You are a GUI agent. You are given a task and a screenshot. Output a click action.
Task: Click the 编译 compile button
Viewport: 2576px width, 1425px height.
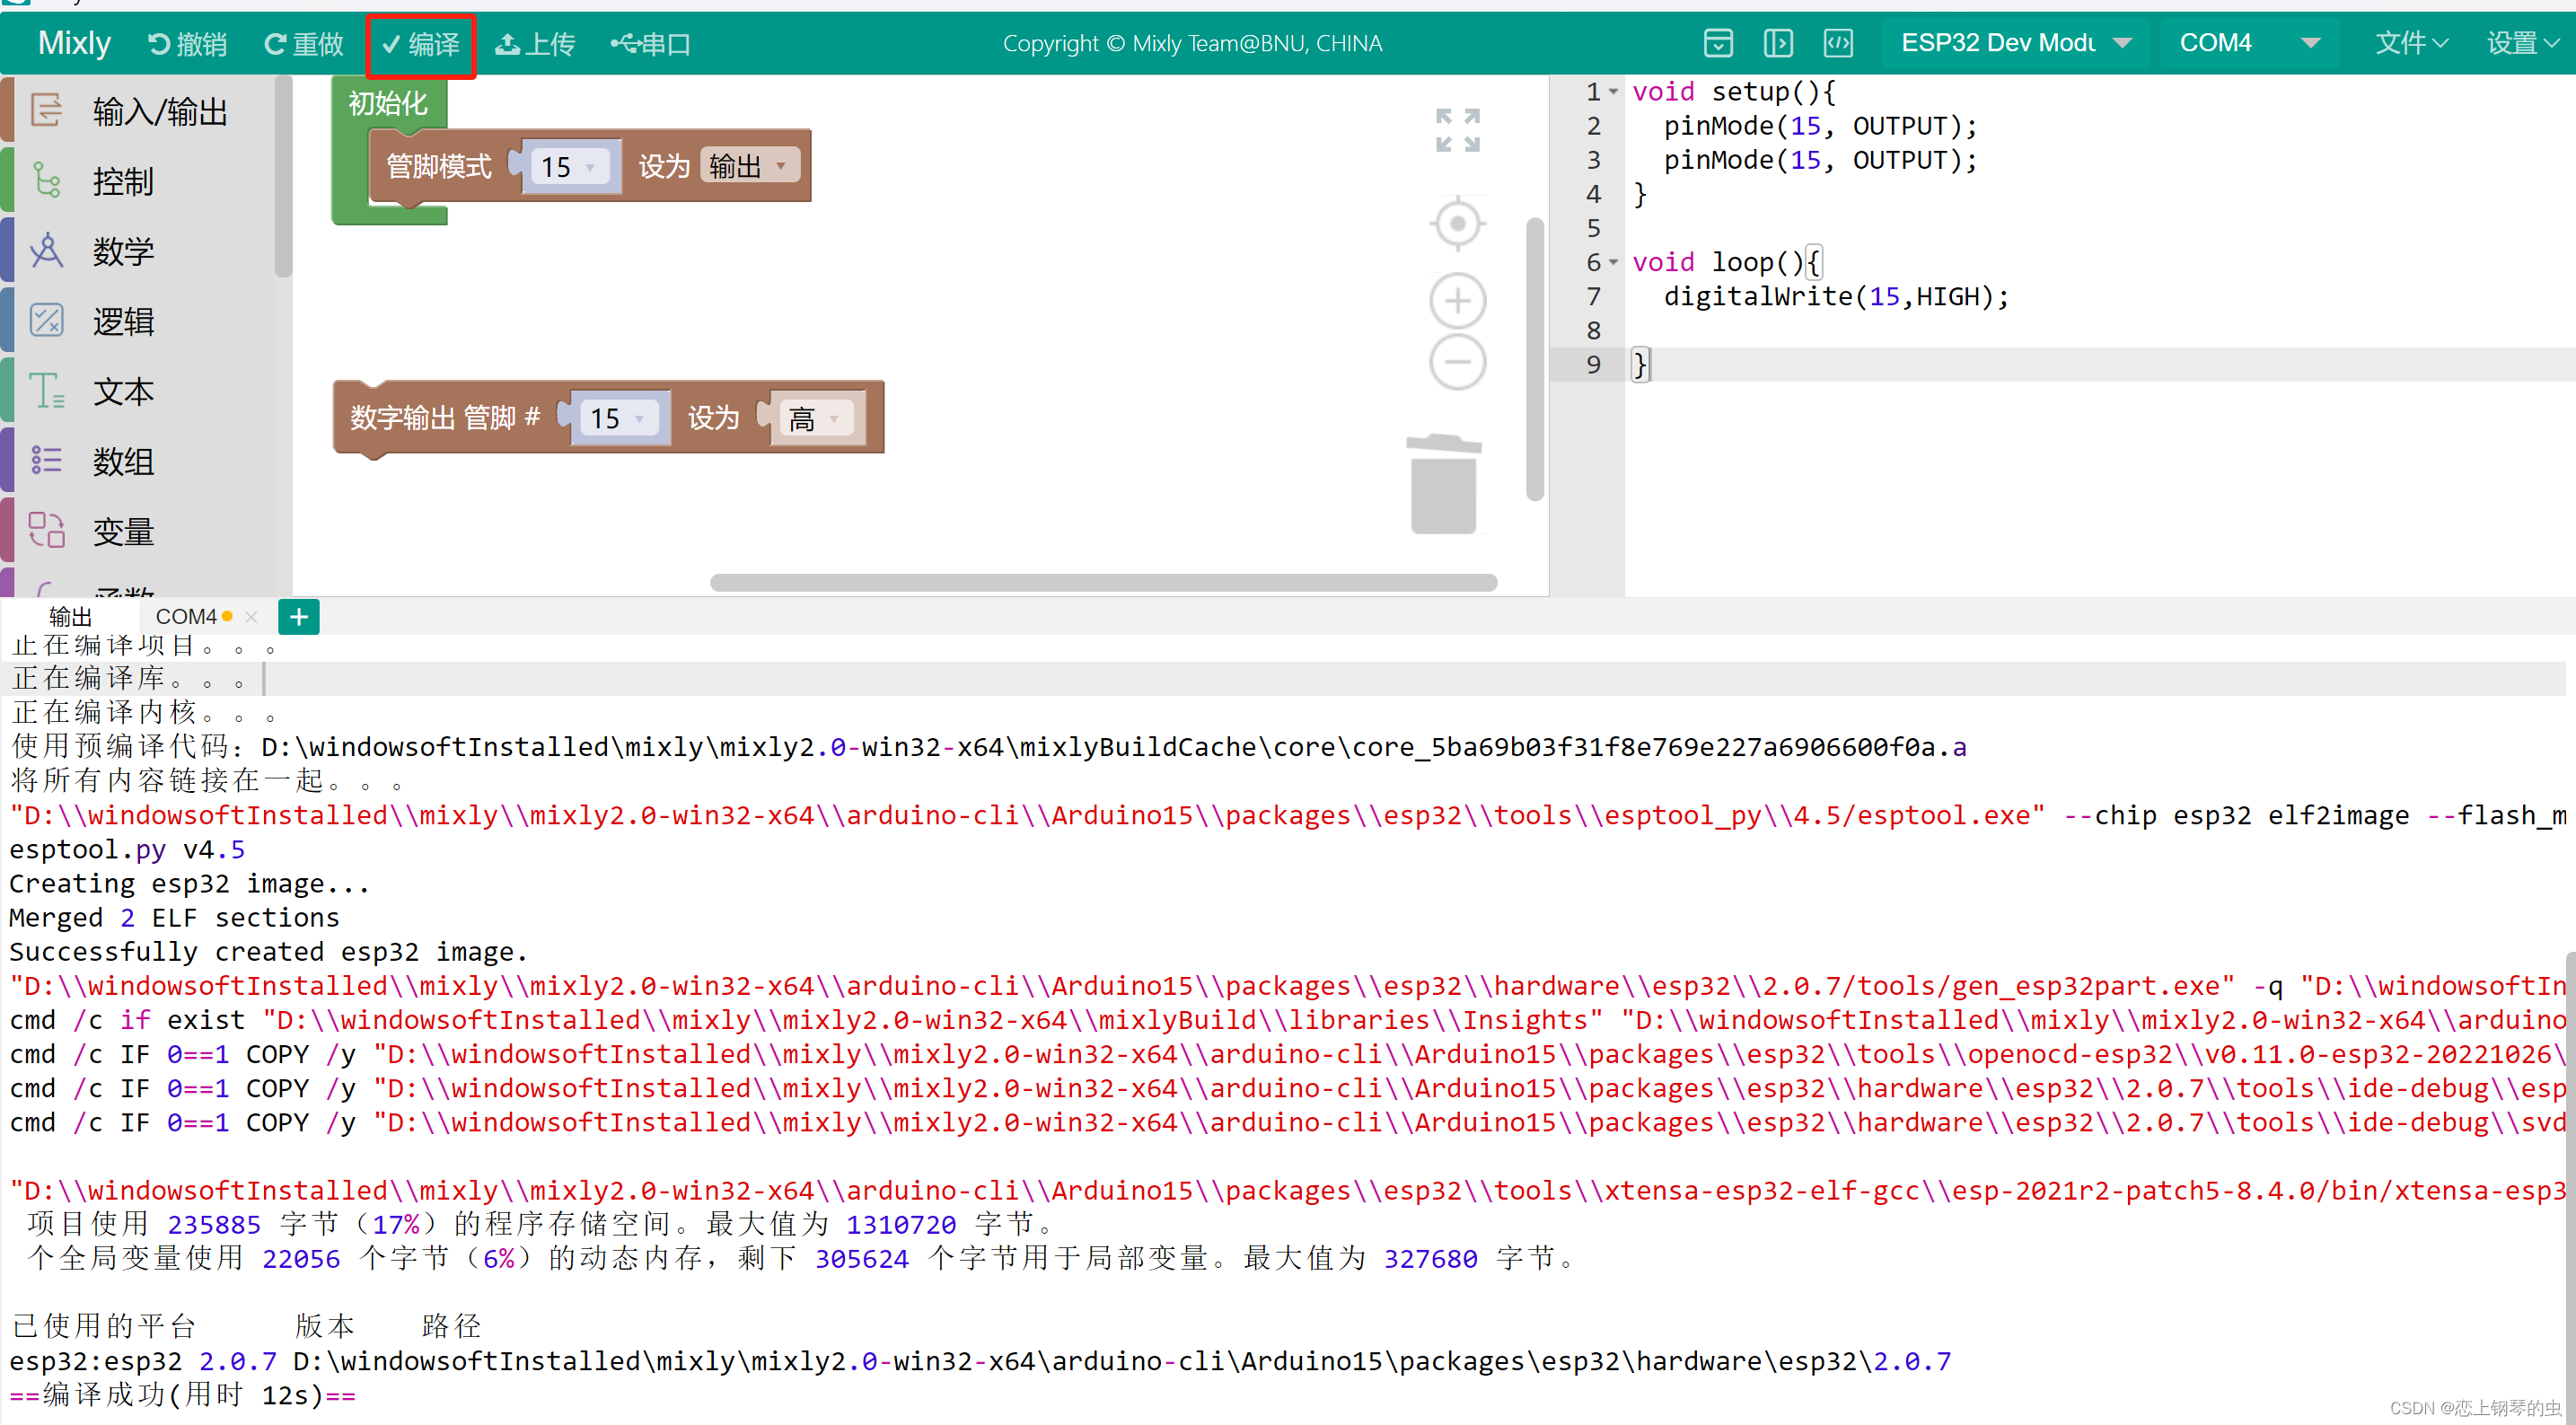point(421,44)
